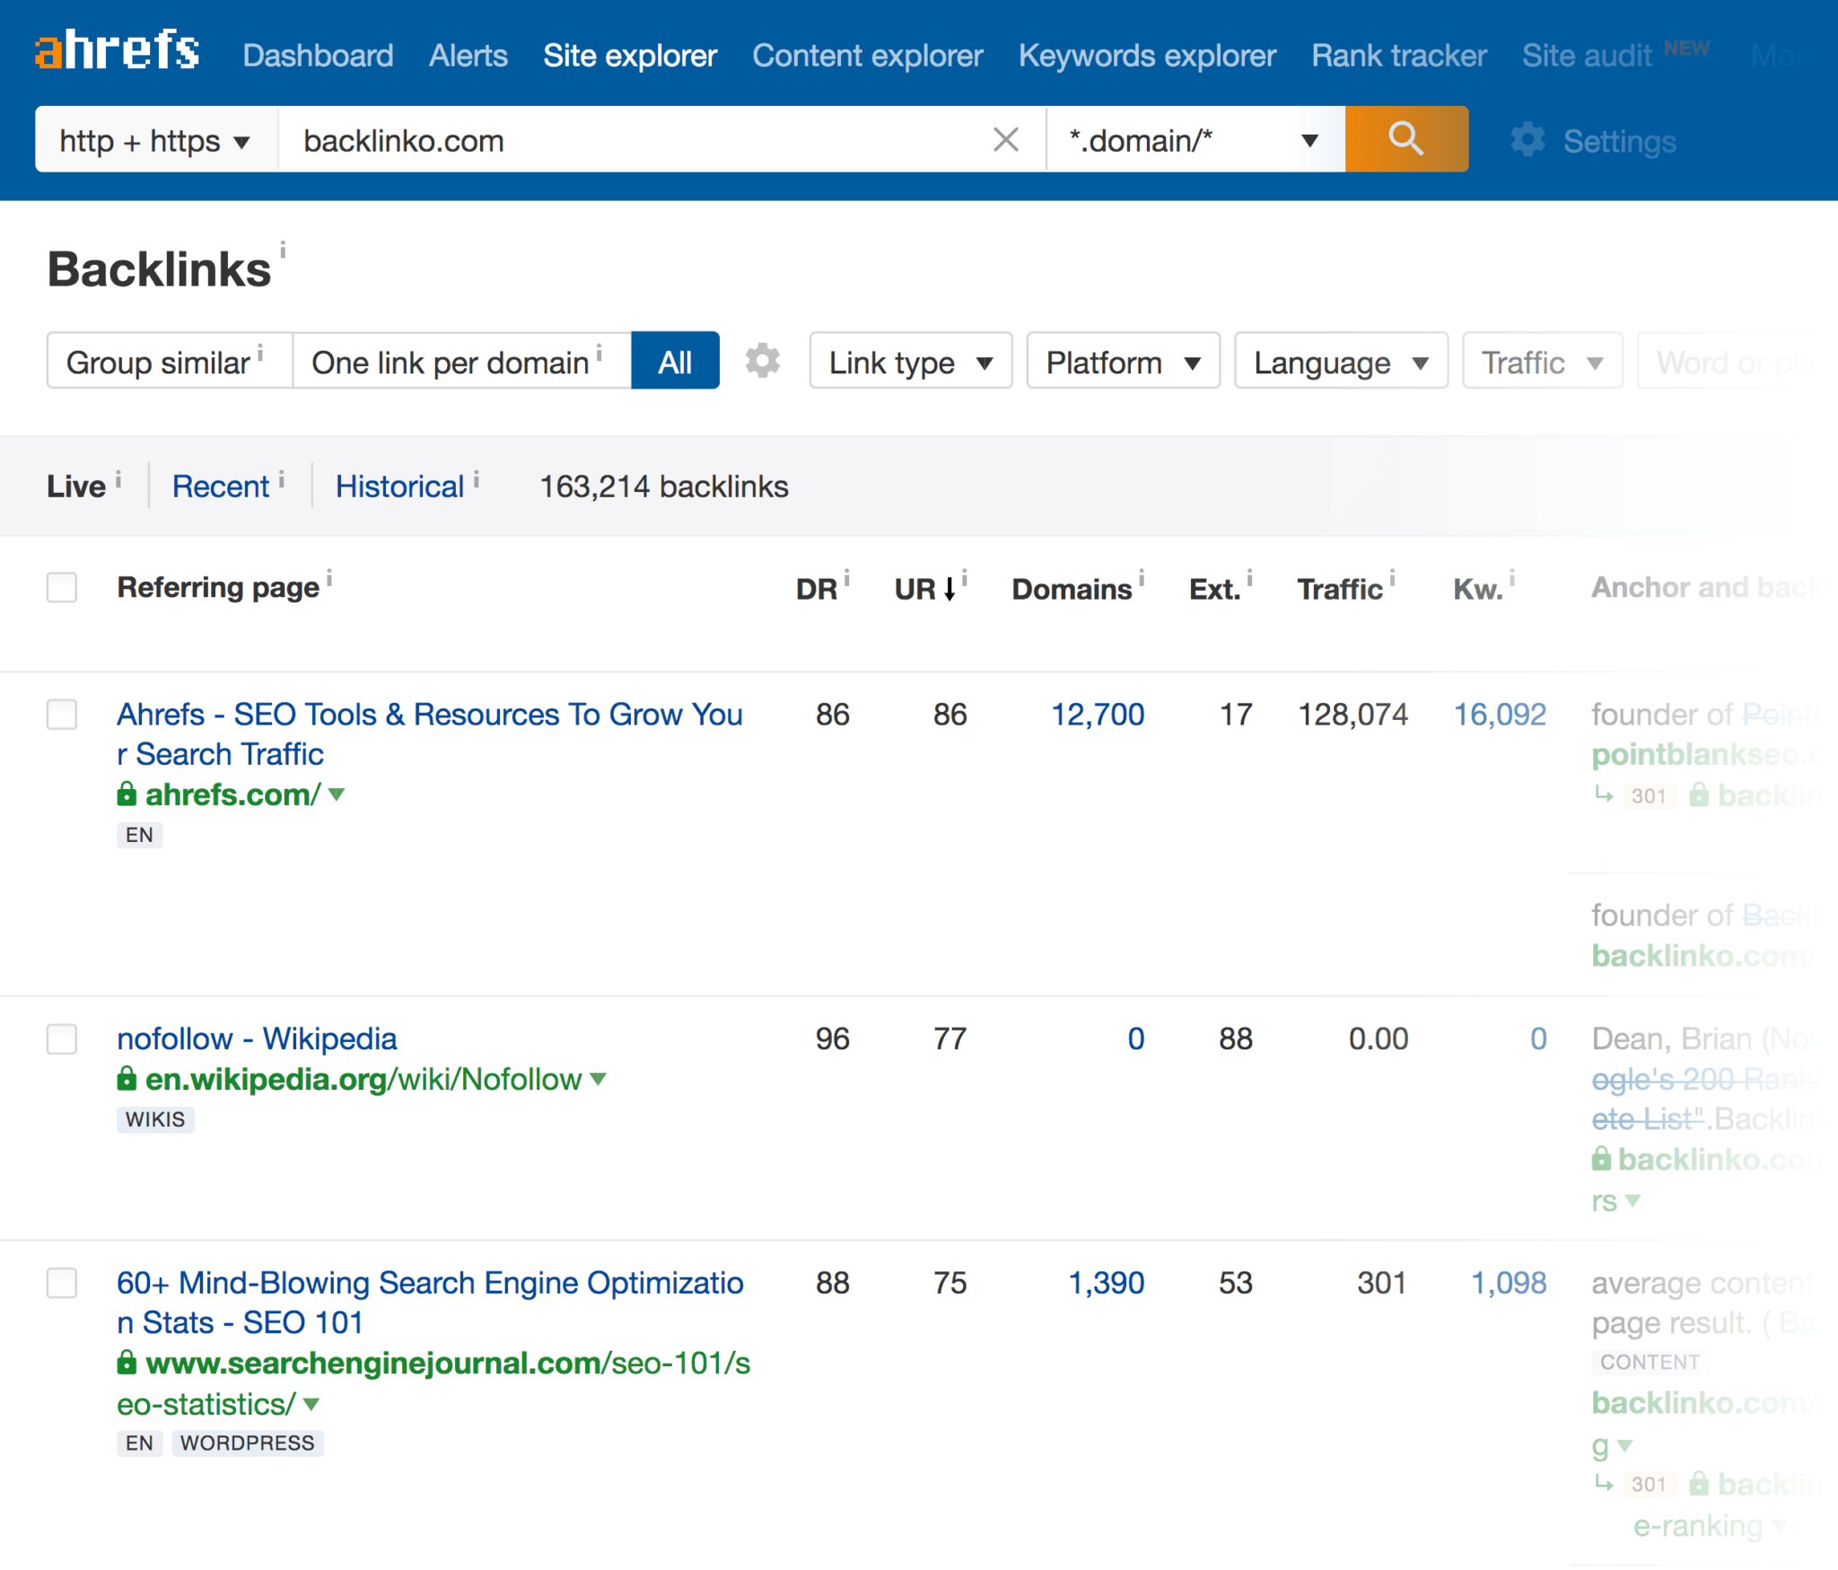
Task: Click the orange magnifier search button
Action: 1405,139
